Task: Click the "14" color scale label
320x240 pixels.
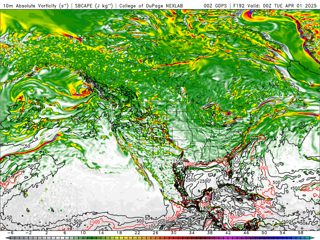Action: coord(101,233)
